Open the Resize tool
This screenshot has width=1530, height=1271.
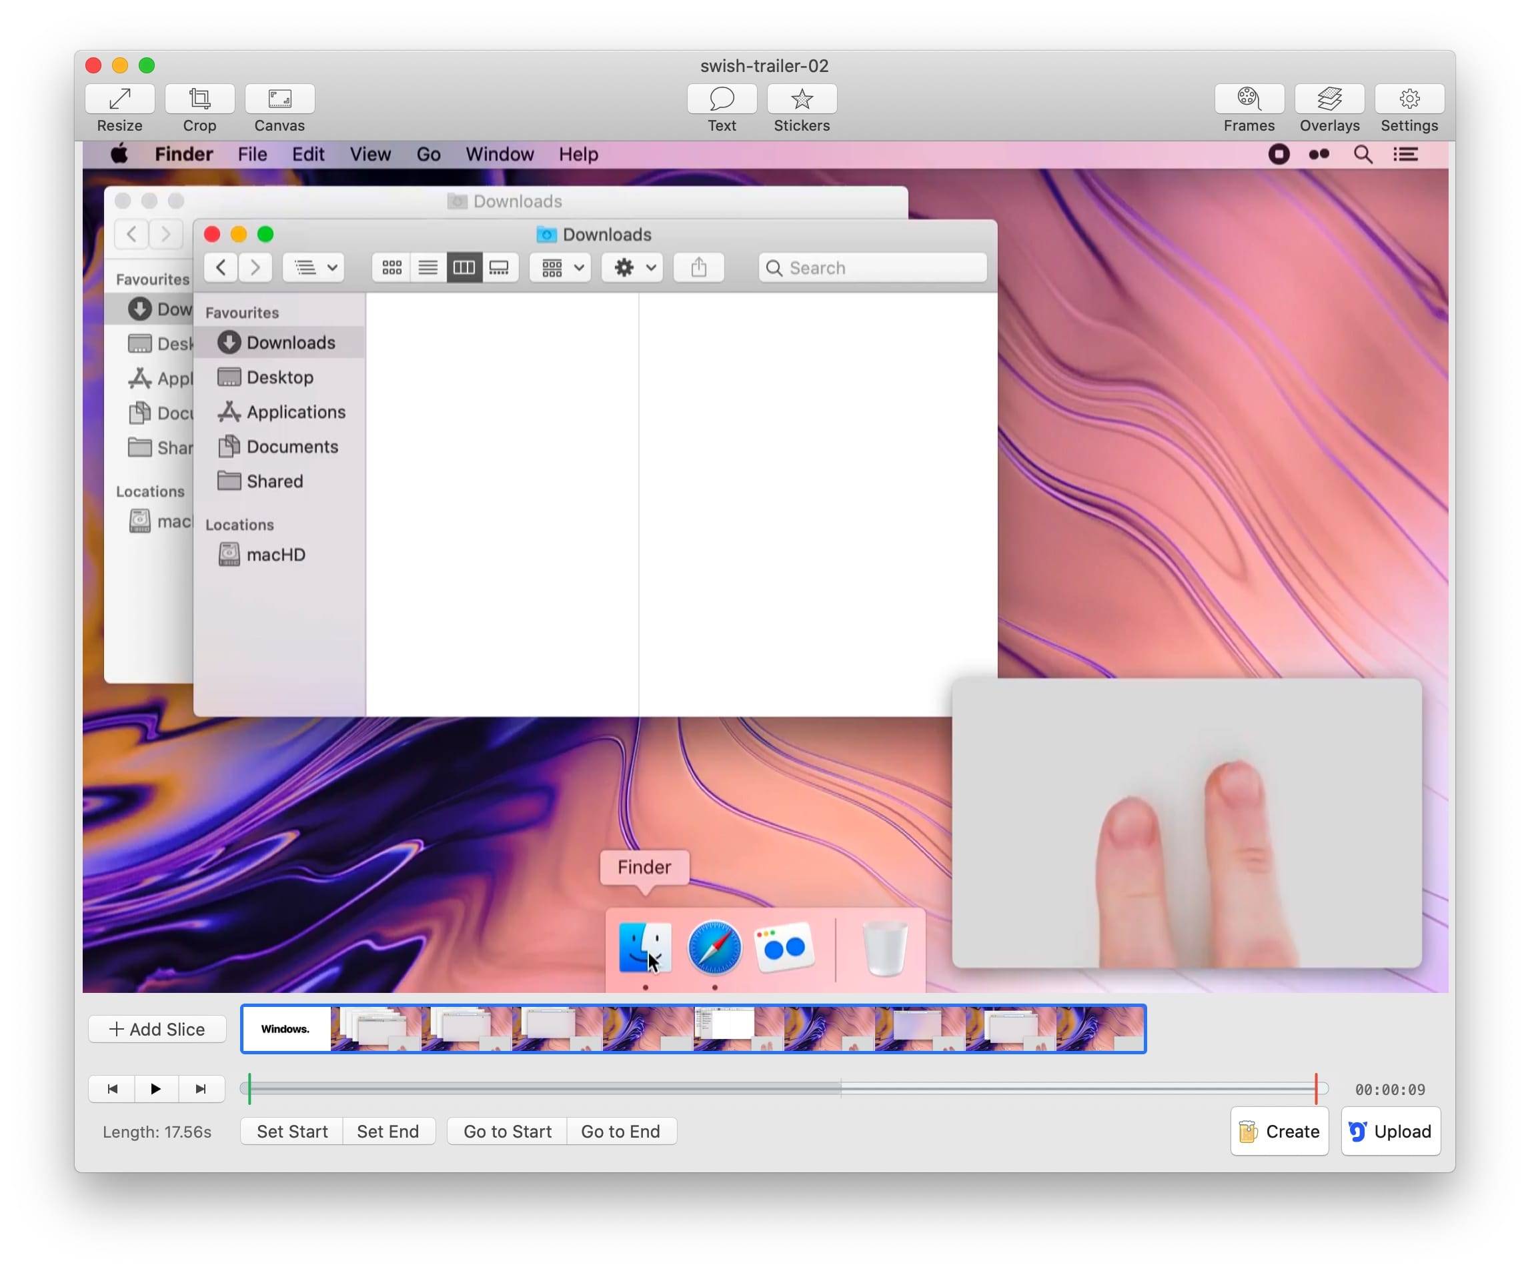(119, 99)
